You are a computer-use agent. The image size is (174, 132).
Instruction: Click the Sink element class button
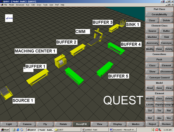(x=166, y=37)
